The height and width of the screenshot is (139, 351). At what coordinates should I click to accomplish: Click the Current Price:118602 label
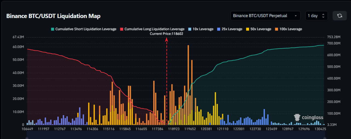click(x=166, y=34)
